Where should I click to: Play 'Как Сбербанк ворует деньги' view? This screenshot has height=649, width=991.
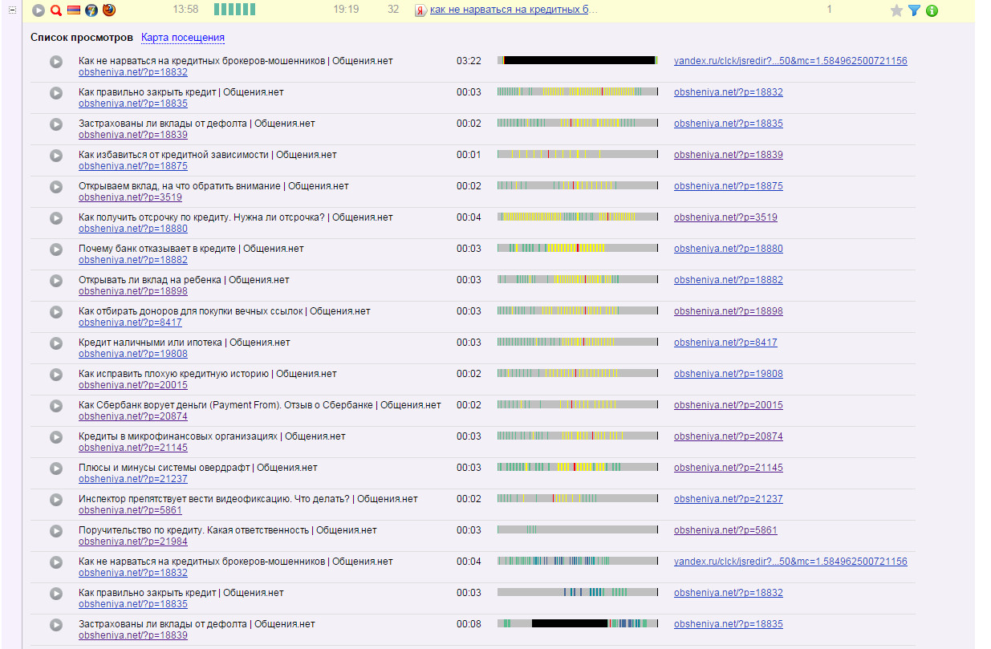point(56,405)
